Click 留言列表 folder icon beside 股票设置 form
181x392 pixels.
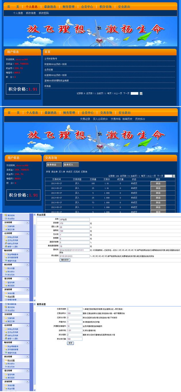click(x=6, y=374)
